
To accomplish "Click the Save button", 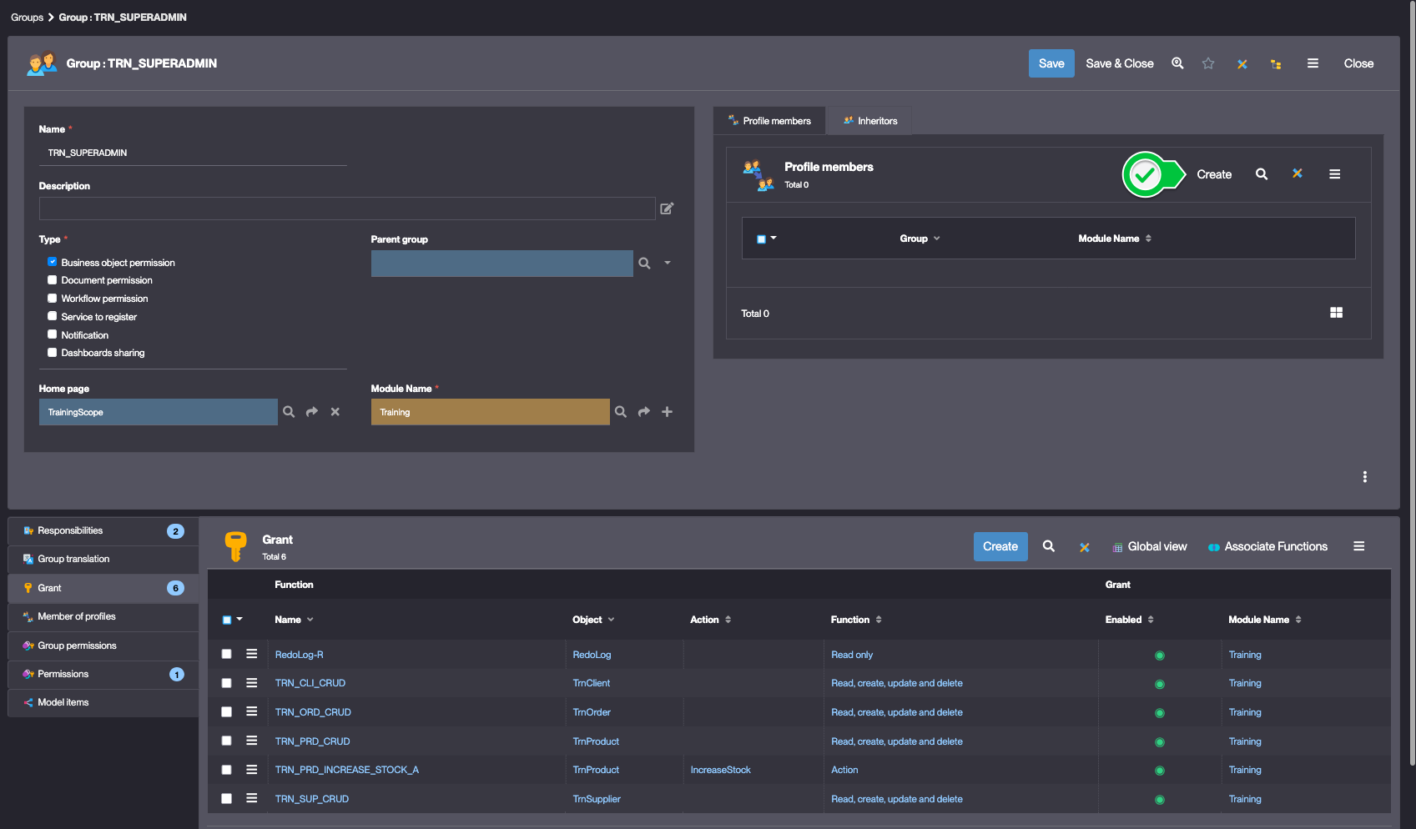I will (x=1051, y=63).
